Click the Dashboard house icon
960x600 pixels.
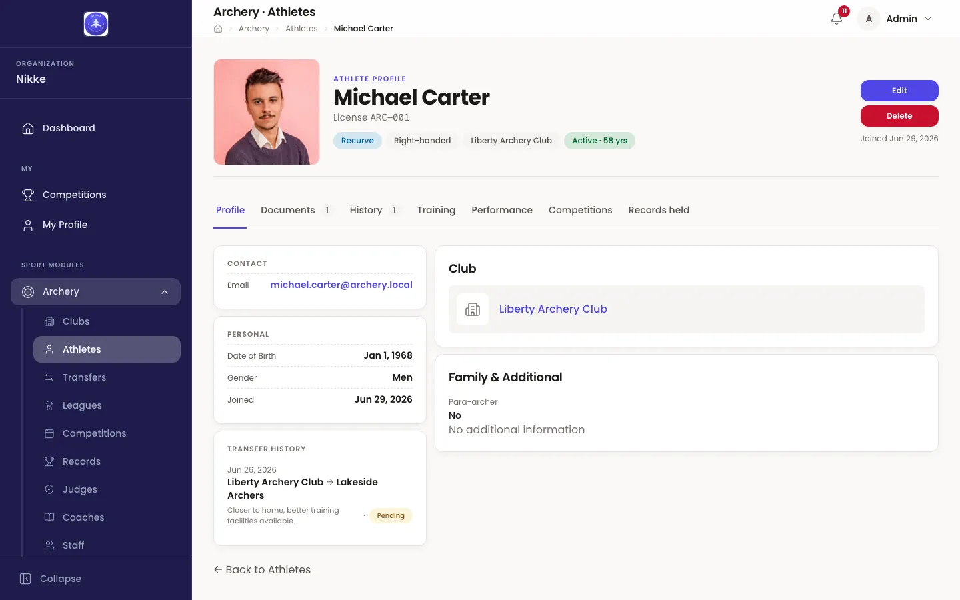[28, 128]
